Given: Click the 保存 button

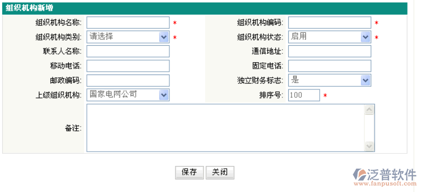Looking at the screenshot, I should click(x=190, y=172).
